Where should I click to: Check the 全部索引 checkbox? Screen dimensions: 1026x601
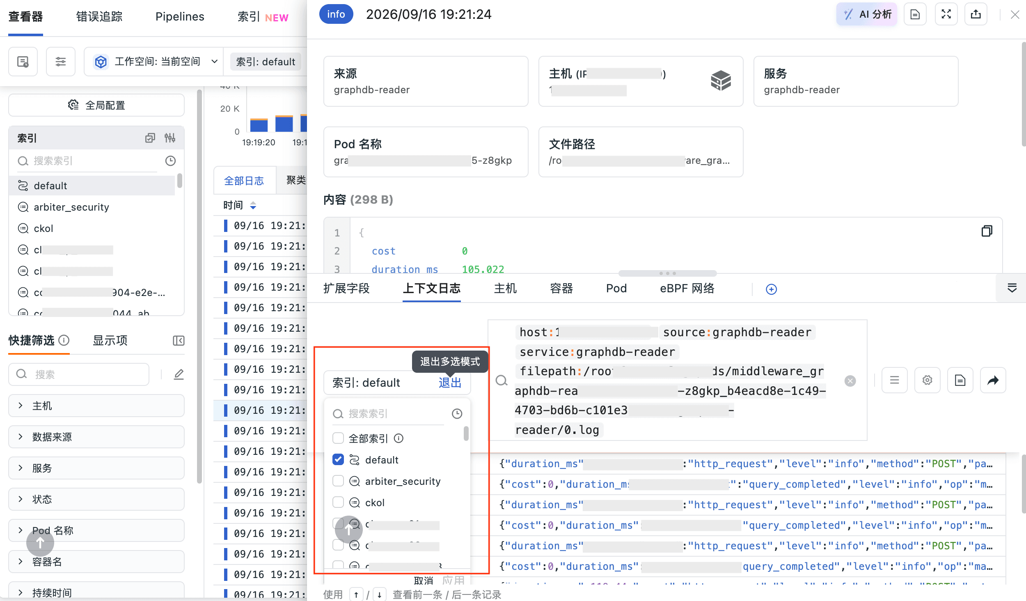[338, 438]
